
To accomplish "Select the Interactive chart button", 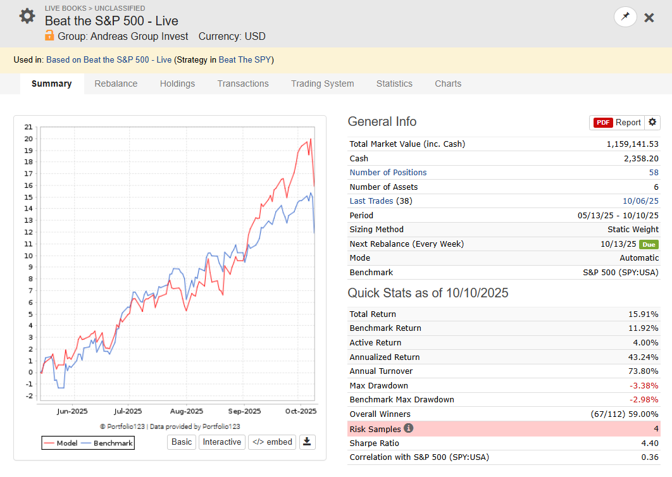I will coord(222,442).
